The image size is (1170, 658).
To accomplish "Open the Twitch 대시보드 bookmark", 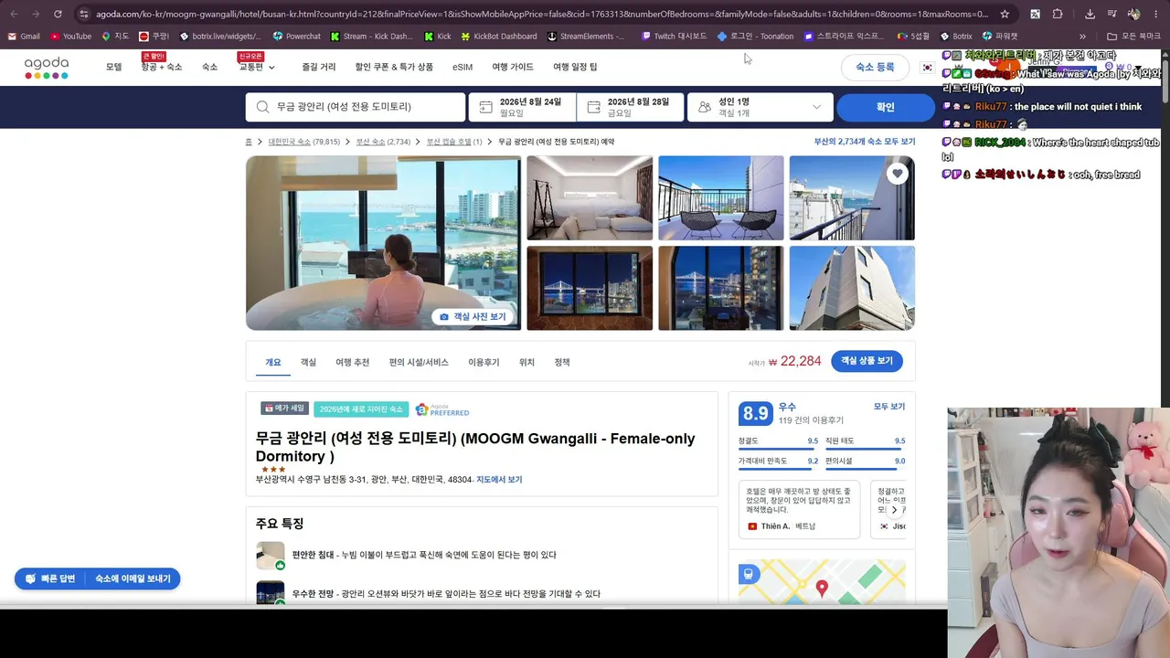I will (674, 37).
